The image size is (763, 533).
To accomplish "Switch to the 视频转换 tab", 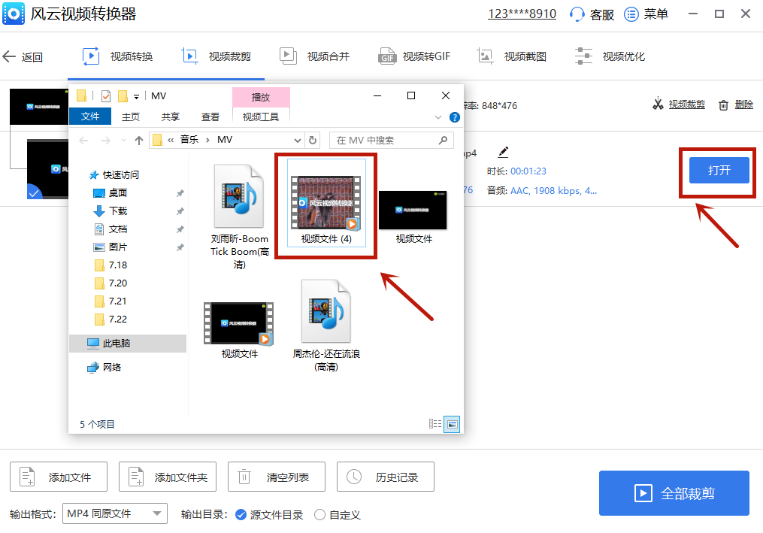I will pyautogui.click(x=117, y=56).
